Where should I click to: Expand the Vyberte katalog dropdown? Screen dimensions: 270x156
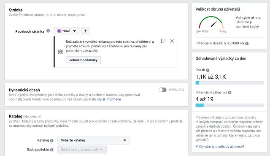(x=94, y=140)
